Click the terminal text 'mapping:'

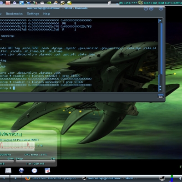click(8, 36)
